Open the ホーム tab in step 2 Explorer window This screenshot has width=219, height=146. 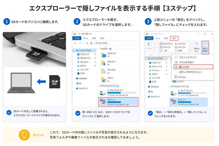click(x=86, y=38)
